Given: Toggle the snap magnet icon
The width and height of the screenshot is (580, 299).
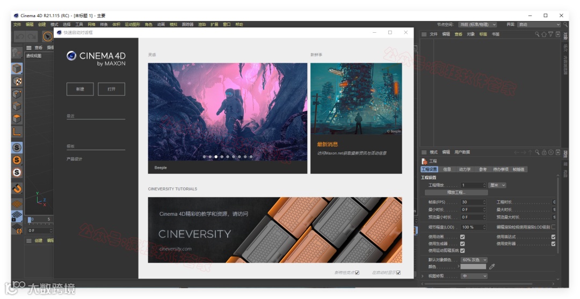Looking at the screenshot, I should (x=17, y=188).
